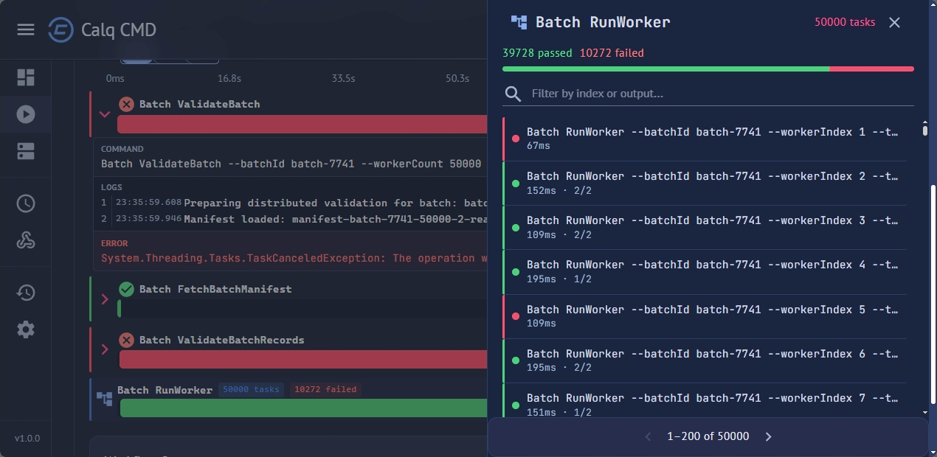The width and height of the screenshot is (937, 457).
Task: Go to the previous page of tasks
Action: [649, 436]
